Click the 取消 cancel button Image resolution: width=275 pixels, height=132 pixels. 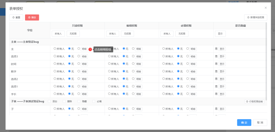pyautogui.click(x=260, y=123)
